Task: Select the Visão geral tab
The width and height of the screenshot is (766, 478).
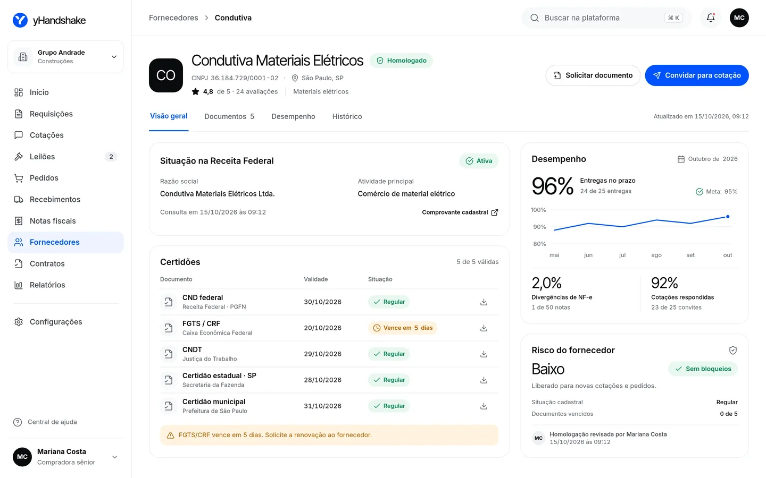Action: (169, 116)
